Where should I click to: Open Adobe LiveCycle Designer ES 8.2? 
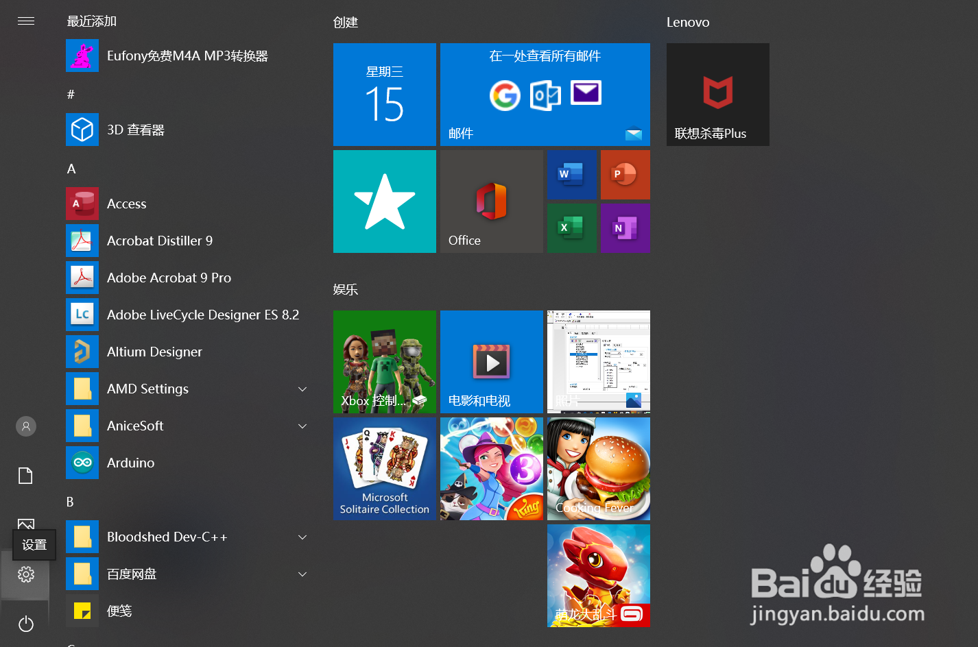[203, 315]
